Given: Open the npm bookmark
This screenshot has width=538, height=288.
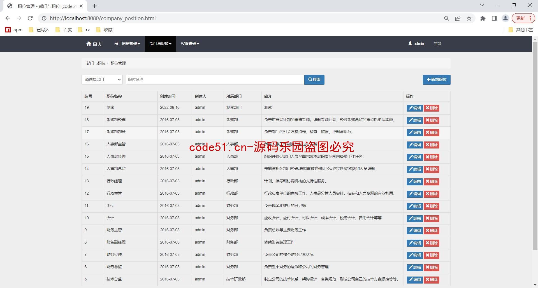Looking at the screenshot, I should coord(14,30).
